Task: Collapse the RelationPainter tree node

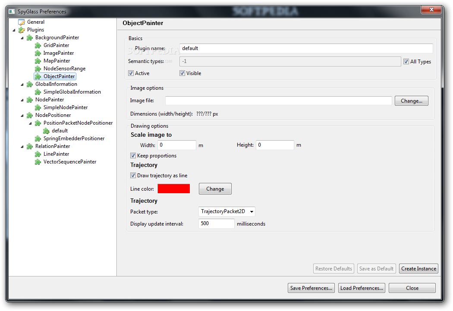Action: 22,147
